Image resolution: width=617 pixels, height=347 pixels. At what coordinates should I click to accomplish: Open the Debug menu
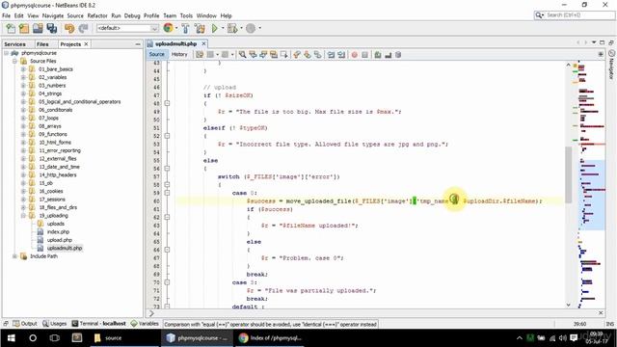[x=132, y=15]
